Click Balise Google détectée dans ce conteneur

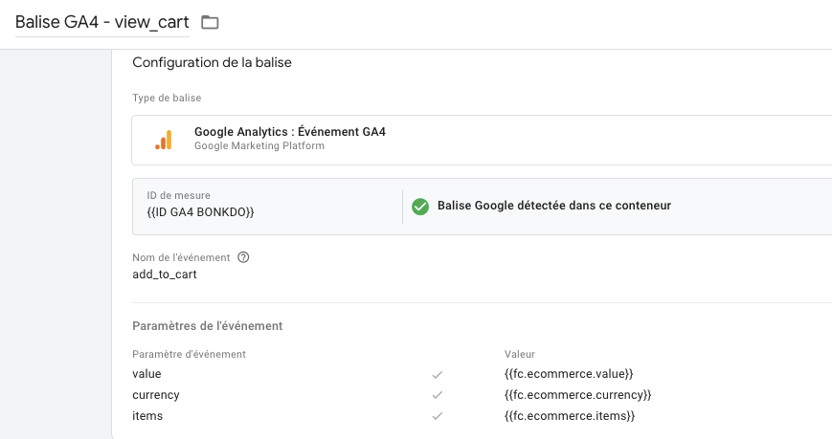point(554,206)
